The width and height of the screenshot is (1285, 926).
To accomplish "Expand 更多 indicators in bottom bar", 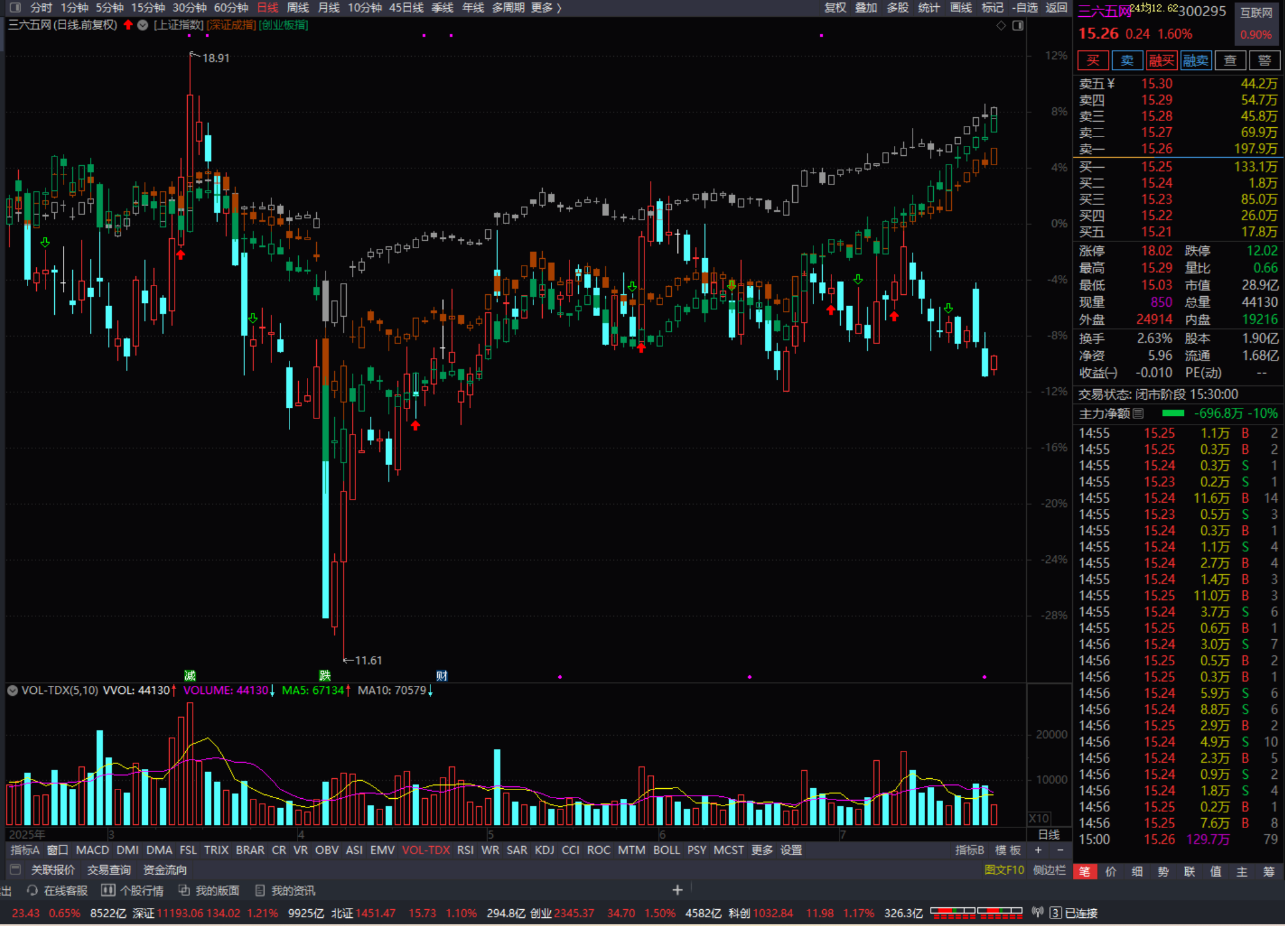I will 762,850.
